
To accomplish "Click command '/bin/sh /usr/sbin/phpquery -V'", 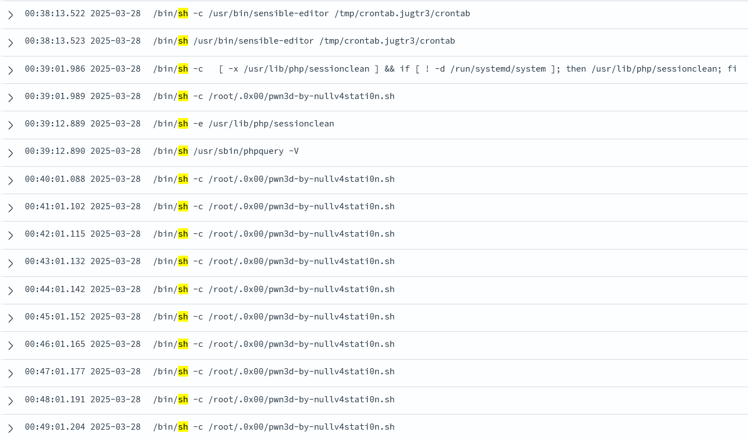I will pyautogui.click(x=226, y=151).
